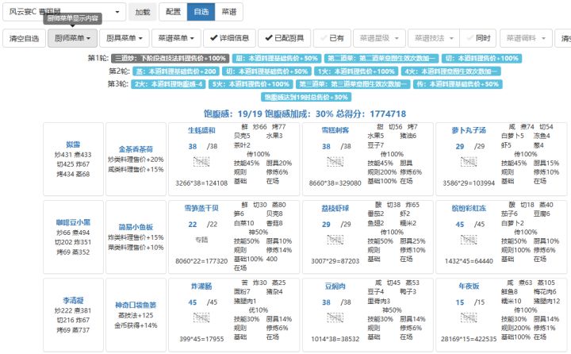Viewport: 571px width, 354px height.
Task: Enable the 已有 filter checkbox
Action: point(332,38)
